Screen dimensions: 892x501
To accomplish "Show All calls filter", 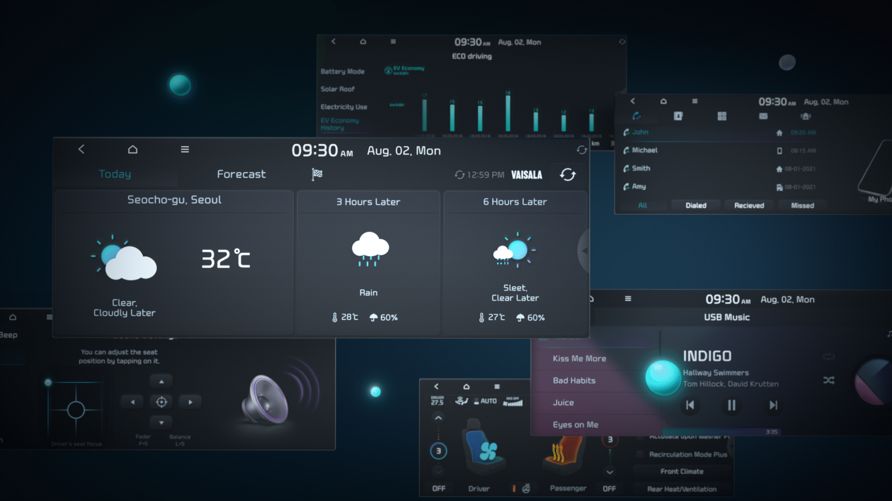I will [x=643, y=206].
